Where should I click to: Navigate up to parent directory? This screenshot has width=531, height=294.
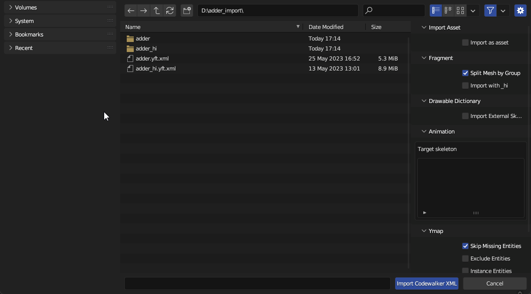point(157,10)
